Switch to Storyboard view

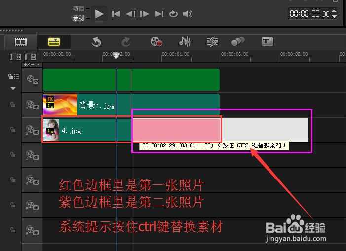click(21, 42)
